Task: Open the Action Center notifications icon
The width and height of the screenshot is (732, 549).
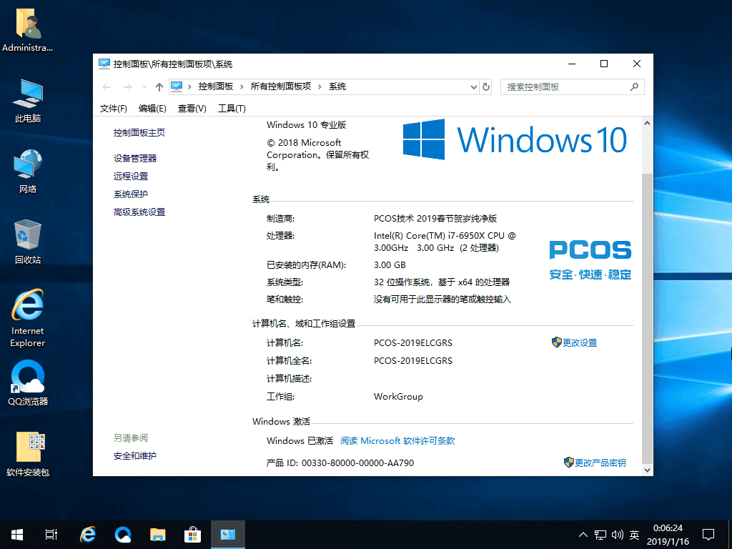Action: coord(708,535)
